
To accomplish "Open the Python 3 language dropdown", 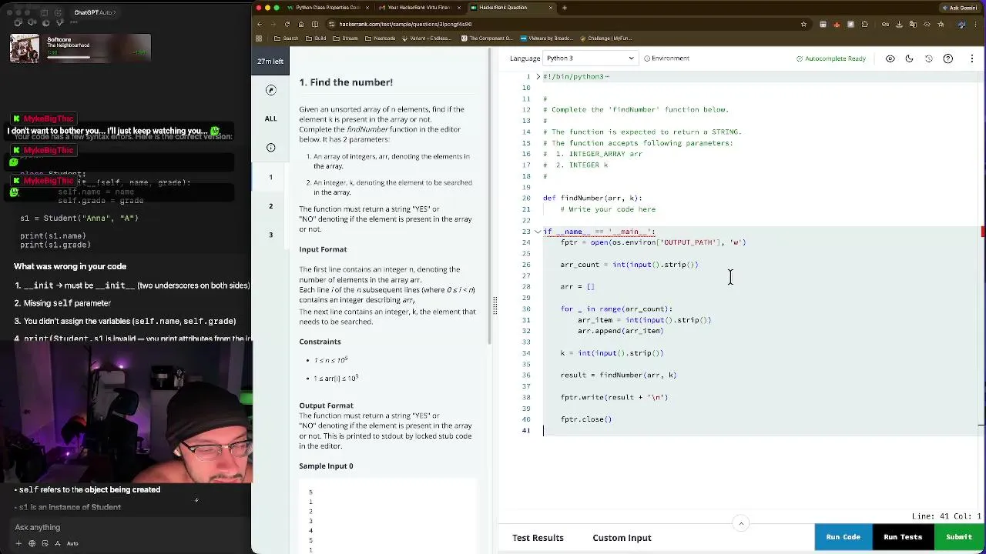I will tap(590, 58).
